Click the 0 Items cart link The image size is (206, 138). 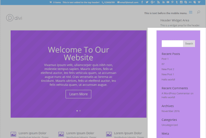[x=57, y=2]
